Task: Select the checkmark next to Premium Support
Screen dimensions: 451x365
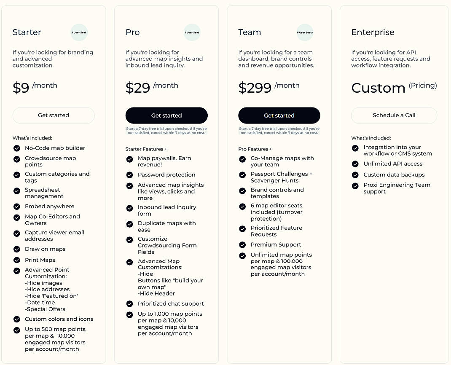Action: [x=242, y=245]
